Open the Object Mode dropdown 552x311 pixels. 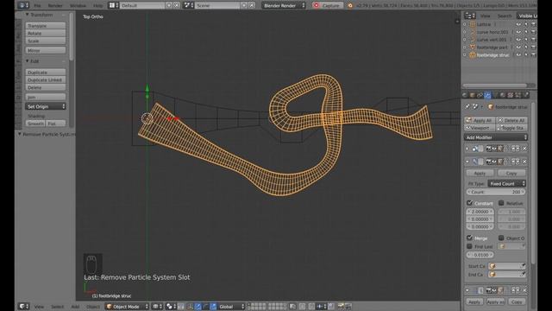coord(127,307)
